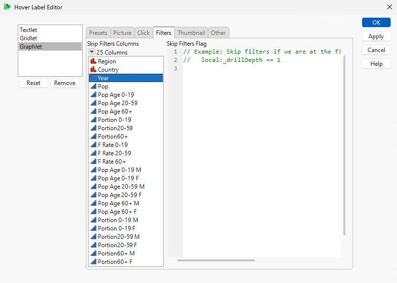
Task: Click the column icon beside Pop Age 0-19 M
Action: point(93,170)
